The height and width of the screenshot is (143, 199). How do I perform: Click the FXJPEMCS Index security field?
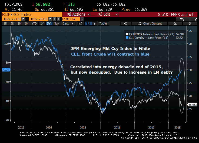[x=32, y=15]
